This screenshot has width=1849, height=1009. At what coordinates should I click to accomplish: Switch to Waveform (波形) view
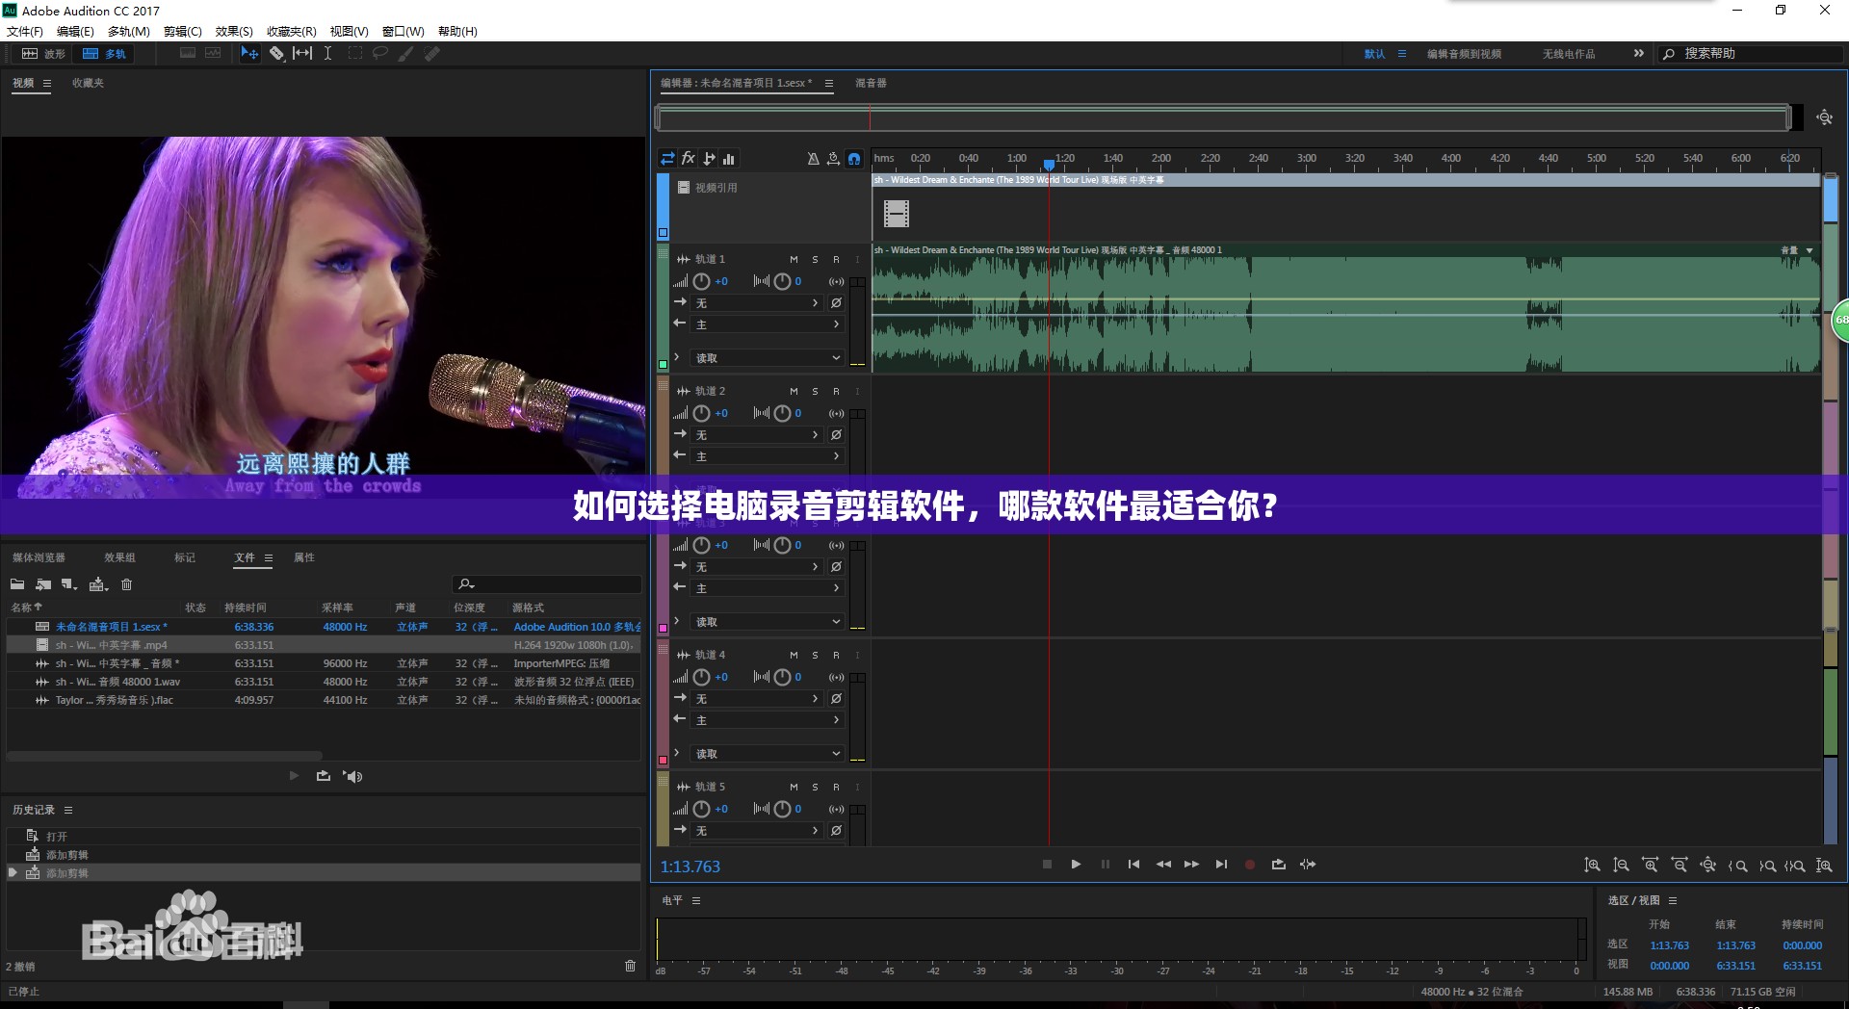tap(43, 54)
